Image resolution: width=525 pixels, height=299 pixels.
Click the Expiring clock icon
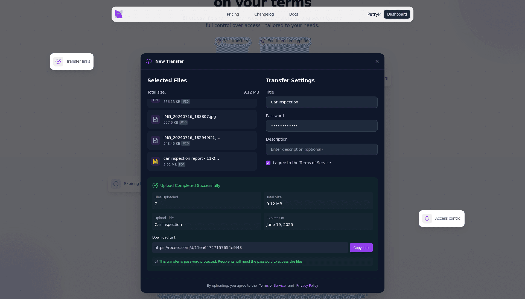coord(116,184)
